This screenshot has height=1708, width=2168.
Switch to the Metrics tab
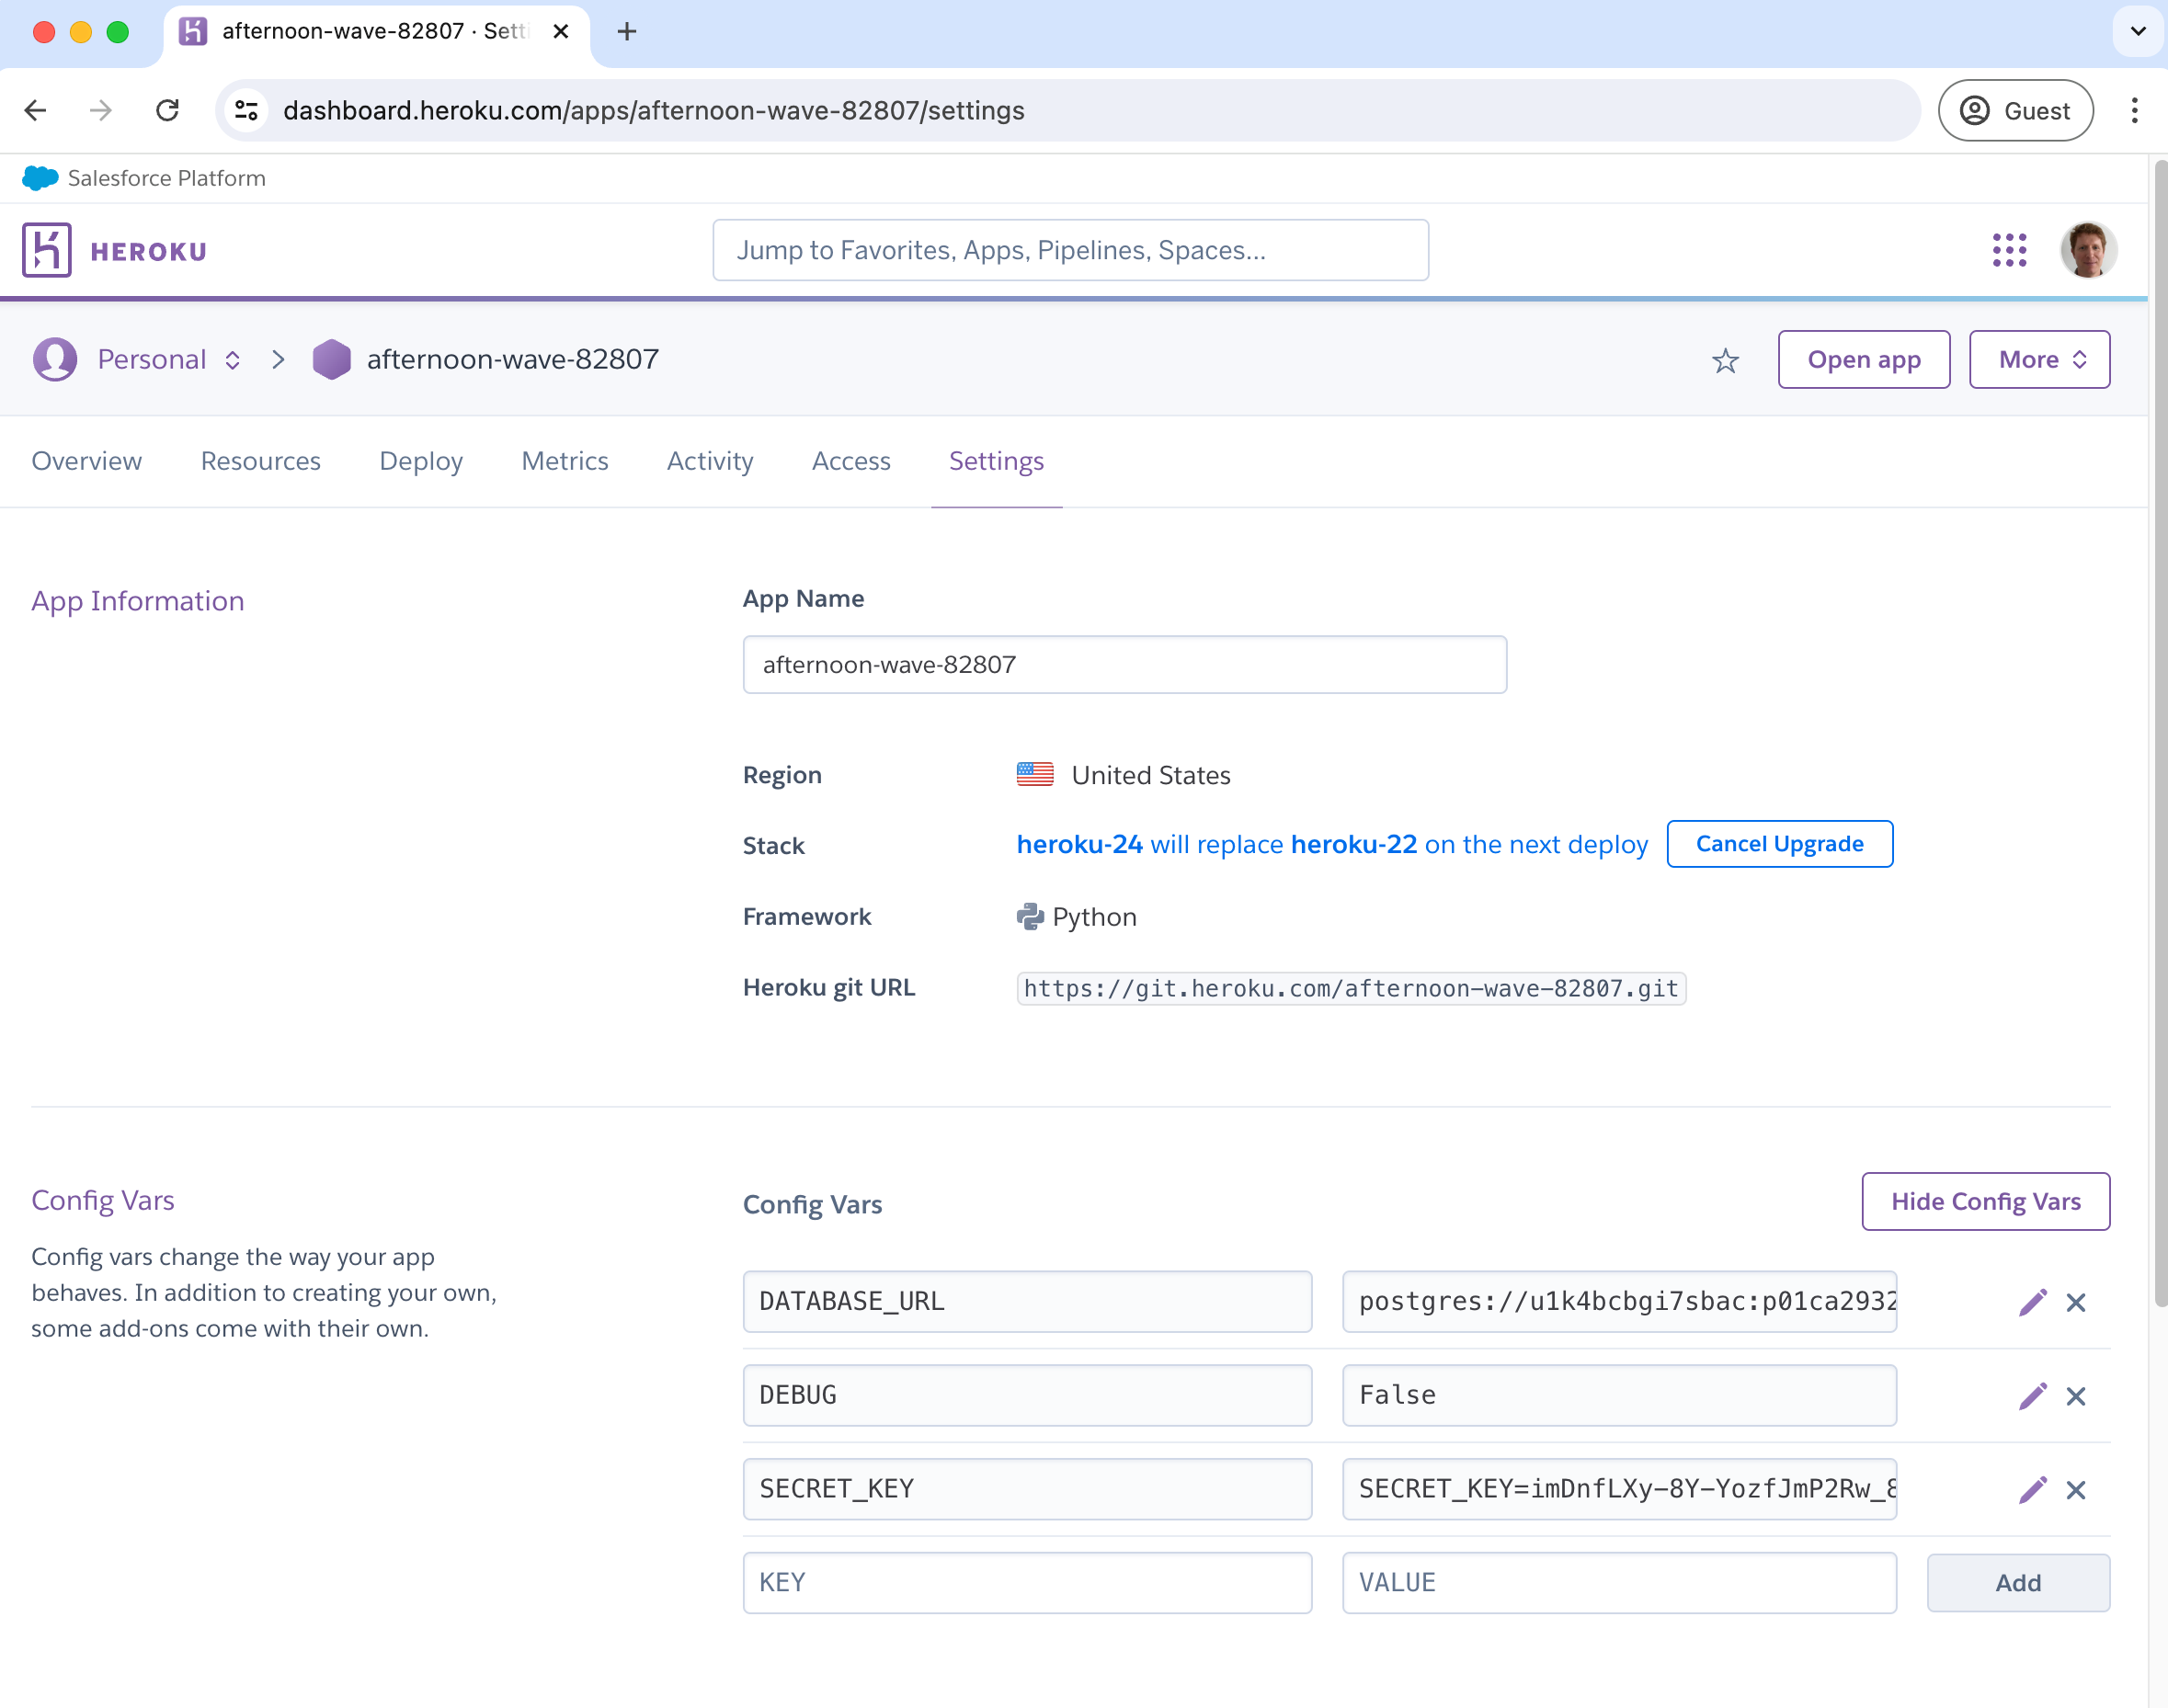565,461
